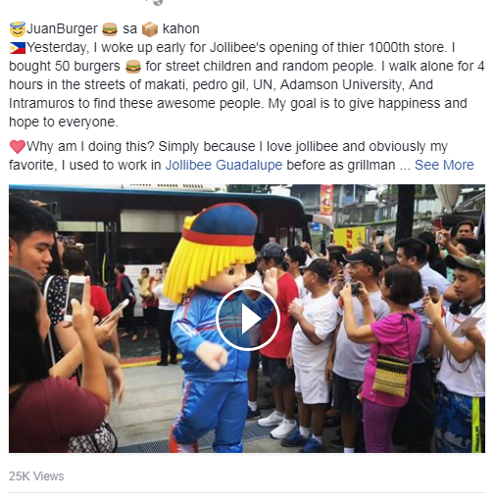Viewport: 495px width, 500px height.
Task: Click the word 'kahon' in the title line
Action: (181, 28)
